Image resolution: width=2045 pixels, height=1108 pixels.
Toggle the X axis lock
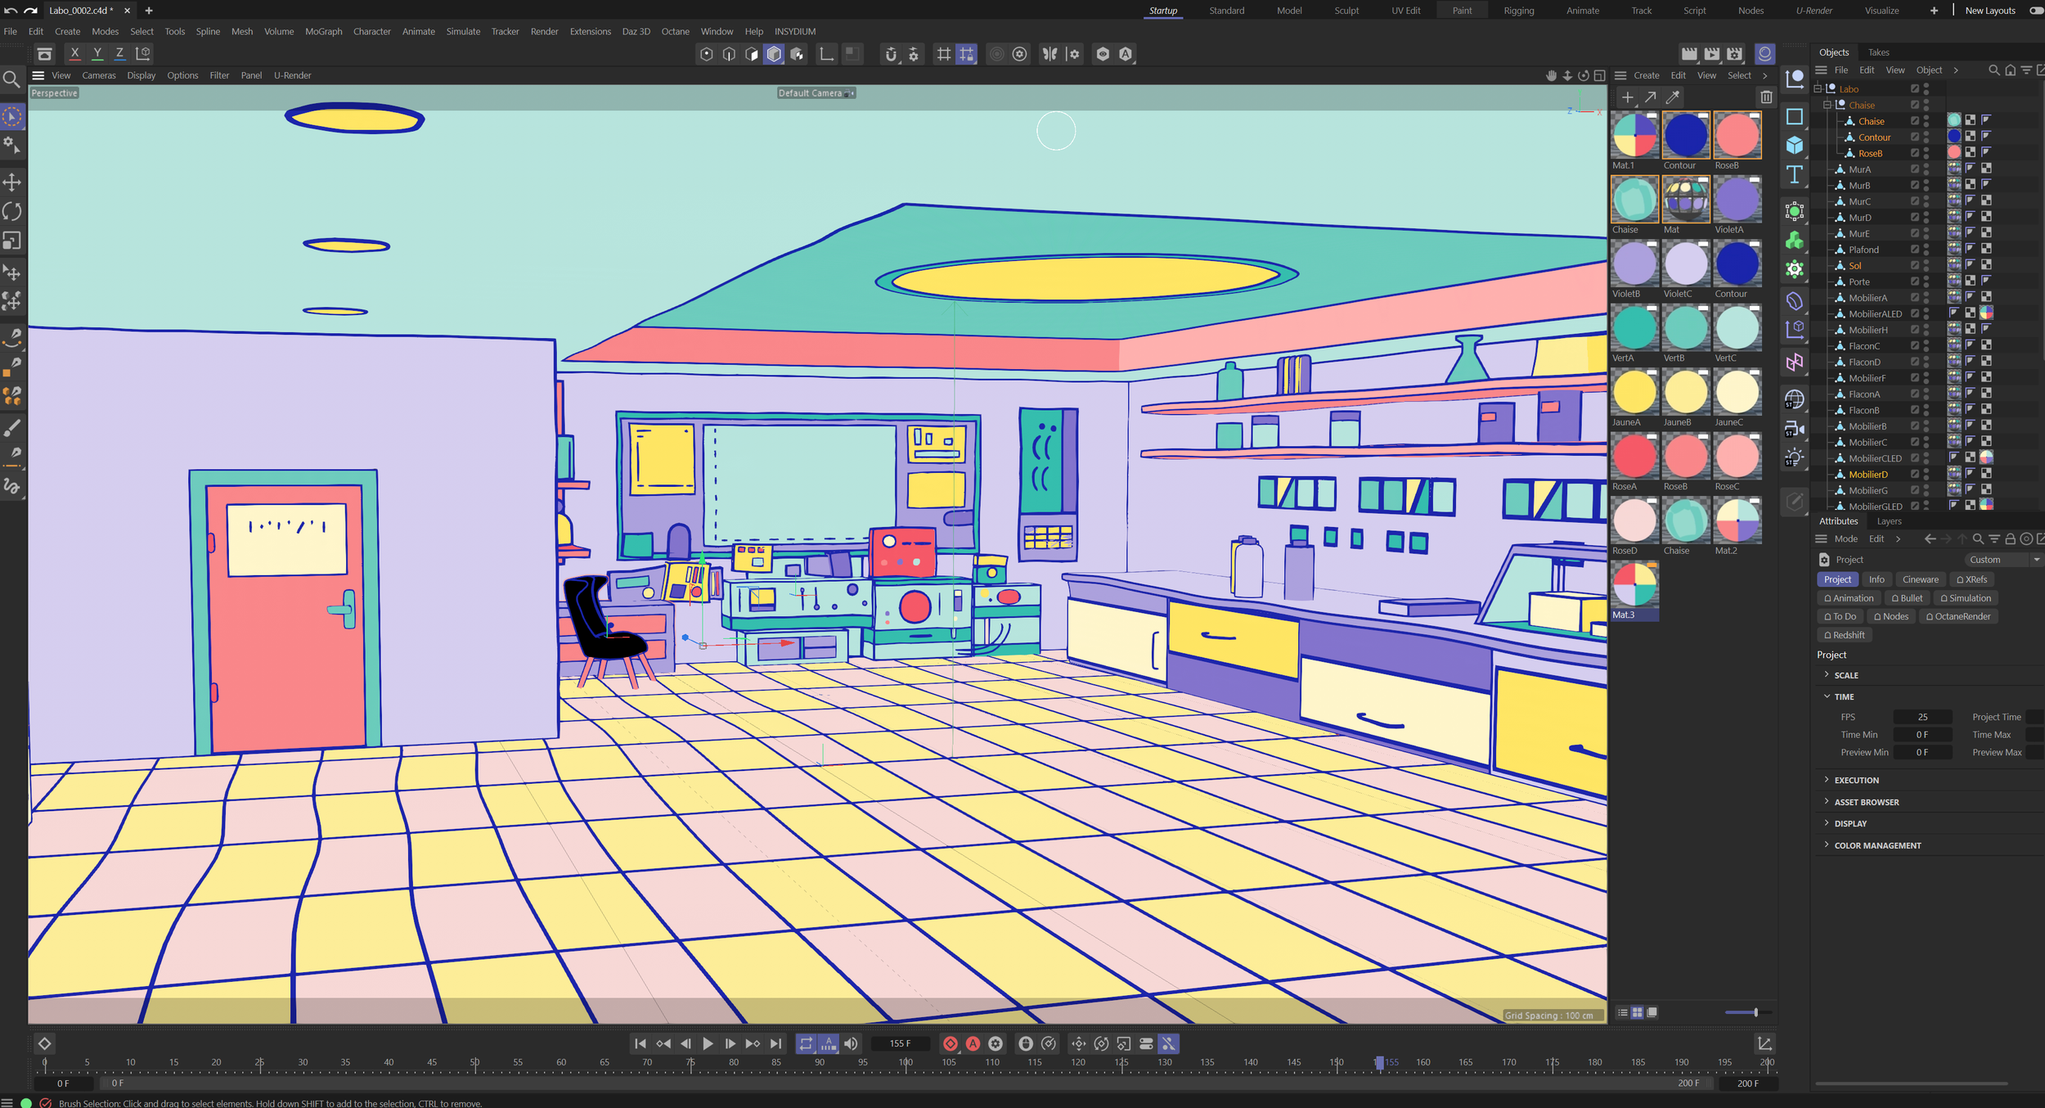(74, 53)
